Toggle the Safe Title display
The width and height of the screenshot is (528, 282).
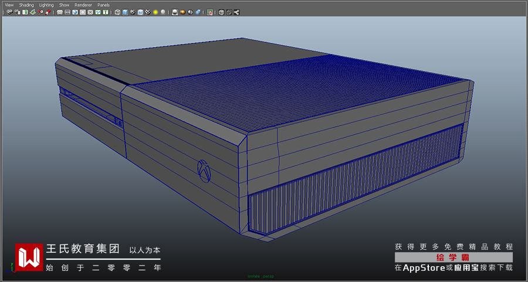(106, 12)
